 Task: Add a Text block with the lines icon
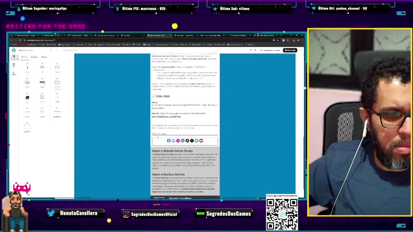[42, 68]
